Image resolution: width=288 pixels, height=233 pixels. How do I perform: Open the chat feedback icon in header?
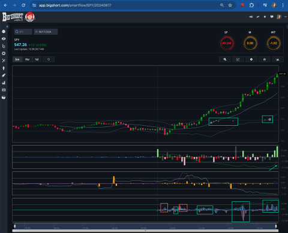coord(272,17)
